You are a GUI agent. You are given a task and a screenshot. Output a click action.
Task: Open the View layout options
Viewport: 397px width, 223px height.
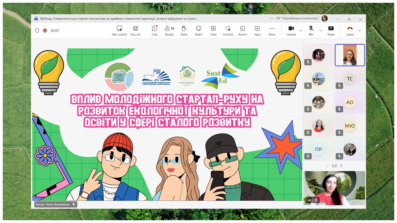tap(213, 31)
